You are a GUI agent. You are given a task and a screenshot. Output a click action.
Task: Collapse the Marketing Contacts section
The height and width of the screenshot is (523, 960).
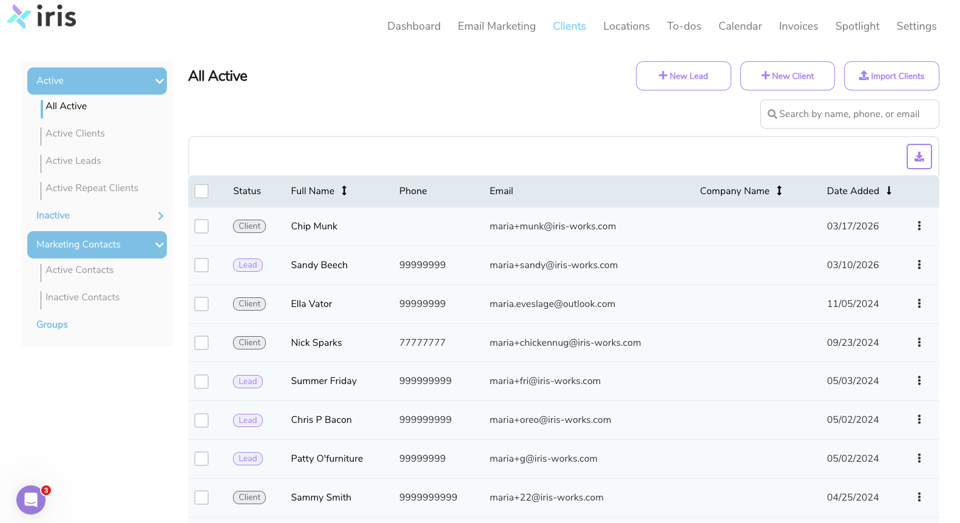(159, 245)
